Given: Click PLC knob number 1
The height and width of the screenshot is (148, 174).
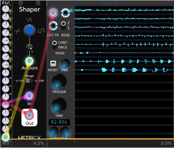Looking at the screenshot, I should pyautogui.click(x=5, y=9).
